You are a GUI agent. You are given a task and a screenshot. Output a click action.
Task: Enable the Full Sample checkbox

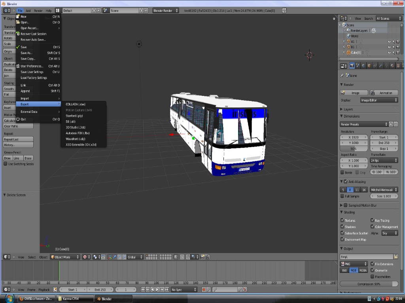pyautogui.click(x=343, y=196)
